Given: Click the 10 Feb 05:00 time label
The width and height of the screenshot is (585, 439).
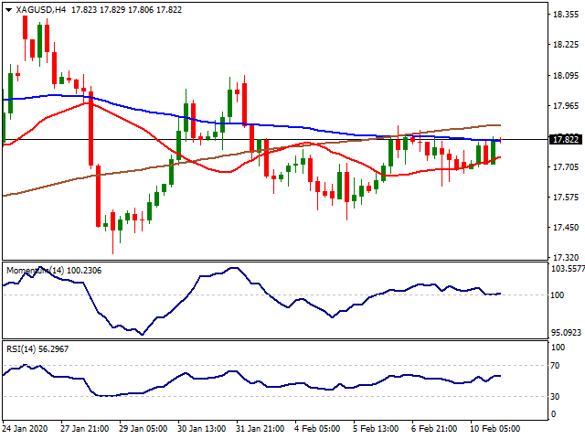Looking at the screenshot, I should point(495,429).
